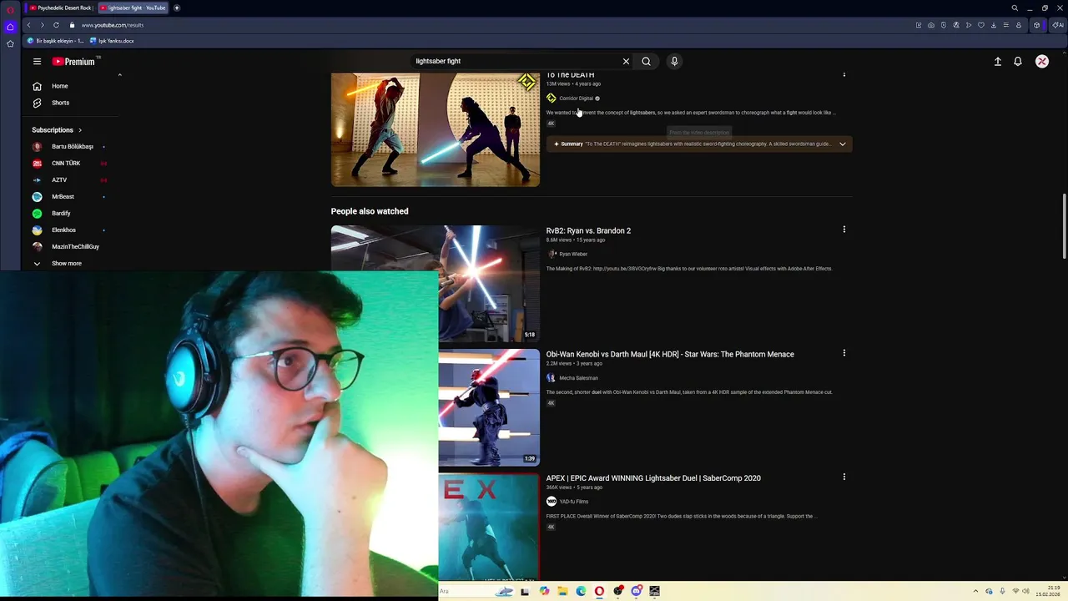The height and width of the screenshot is (601, 1068).
Task: Play the APEX video thumbnail
Action: click(x=489, y=528)
